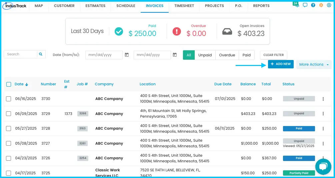
Task: Sort by the Status column header
Action: [288, 84]
